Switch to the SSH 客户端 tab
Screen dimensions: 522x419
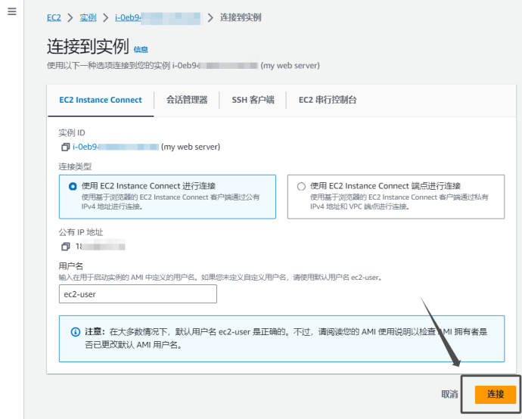(x=253, y=100)
